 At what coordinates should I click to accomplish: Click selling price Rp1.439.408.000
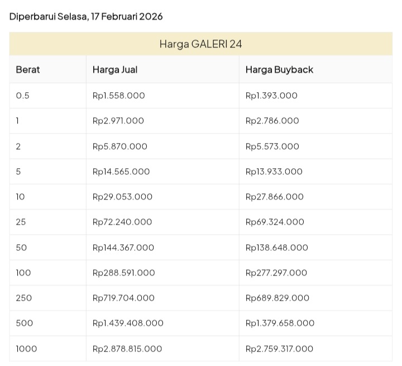pyautogui.click(x=128, y=323)
